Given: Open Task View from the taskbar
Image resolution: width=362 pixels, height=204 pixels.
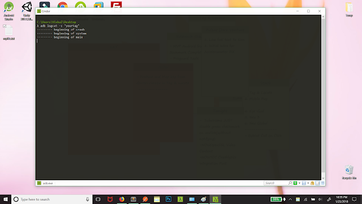Looking at the screenshot, I should (98, 199).
